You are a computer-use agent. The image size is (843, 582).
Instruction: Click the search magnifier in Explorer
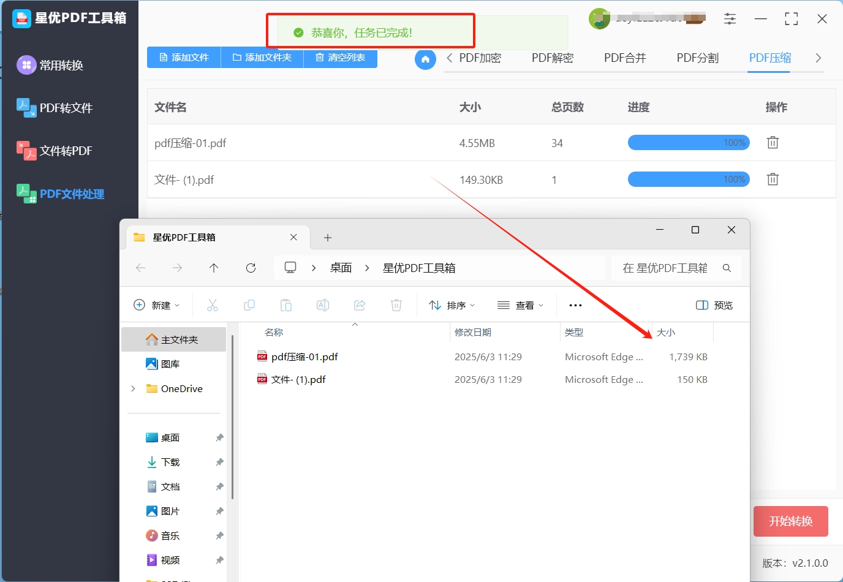point(727,268)
